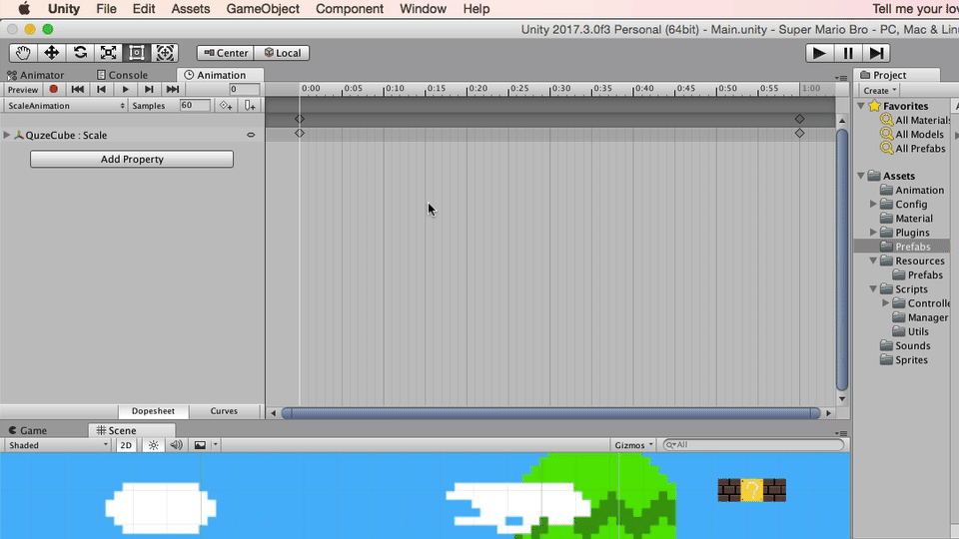This screenshot has width=959, height=539.
Task: Open the GameObject menu
Action: (263, 9)
